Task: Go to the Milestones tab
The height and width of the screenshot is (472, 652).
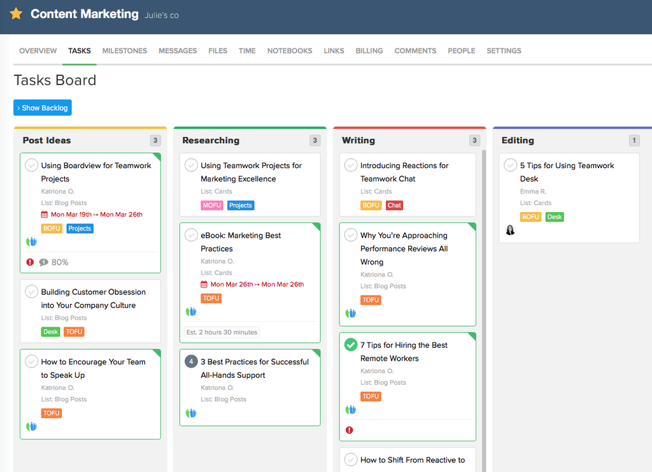Action: pyautogui.click(x=125, y=51)
